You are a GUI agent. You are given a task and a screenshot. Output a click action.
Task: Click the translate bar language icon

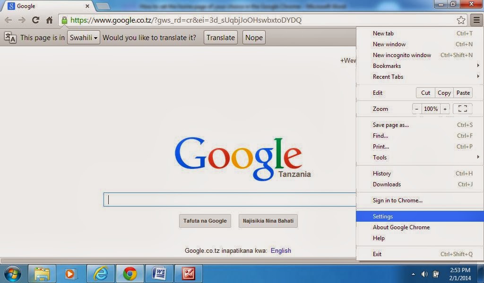coord(10,38)
